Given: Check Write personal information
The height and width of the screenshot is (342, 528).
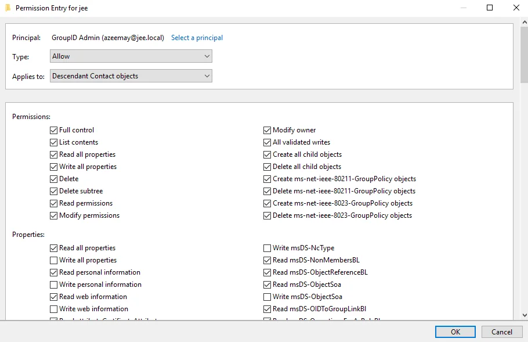Looking at the screenshot, I should point(53,285).
